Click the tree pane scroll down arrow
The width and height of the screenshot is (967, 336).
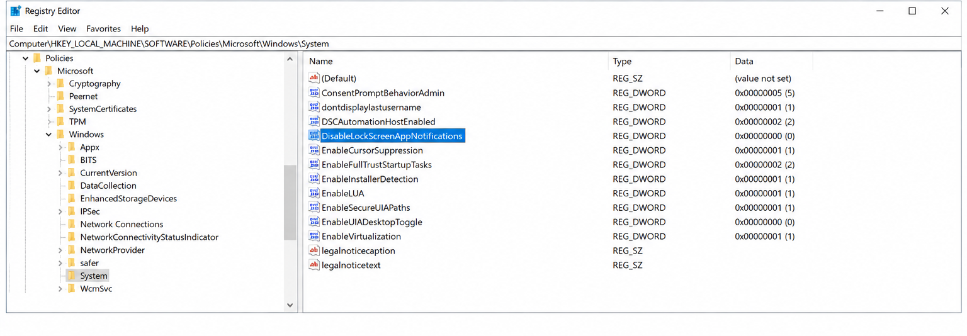pyautogui.click(x=290, y=305)
